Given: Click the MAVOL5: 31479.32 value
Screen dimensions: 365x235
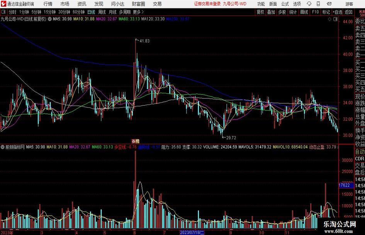Looking at the screenshot, I should 255,147.
